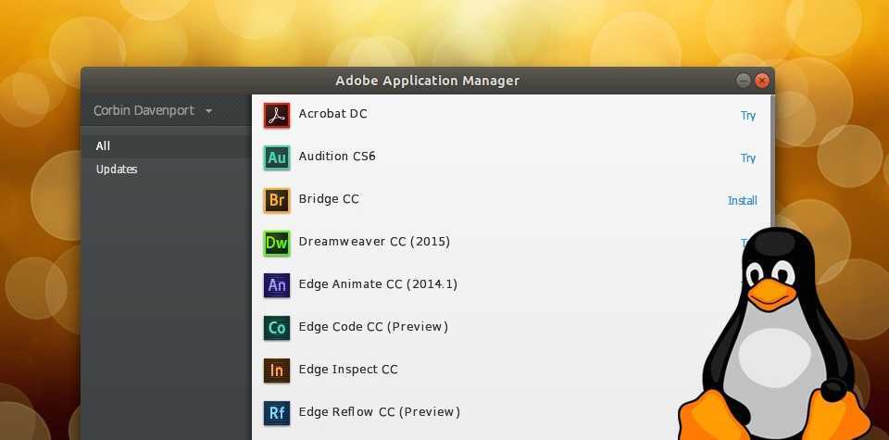Image resolution: width=889 pixels, height=440 pixels.
Task: Select the Edge Inspect CC icon
Action: coord(277,371)
